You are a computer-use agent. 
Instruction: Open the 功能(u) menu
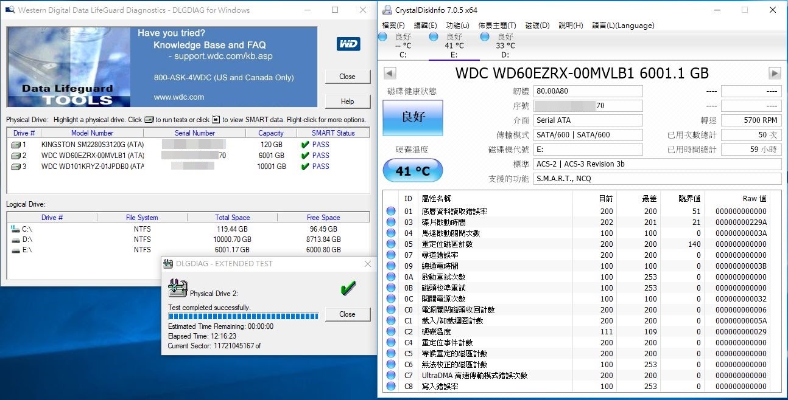pyautogui.click(x=457, y=26)
